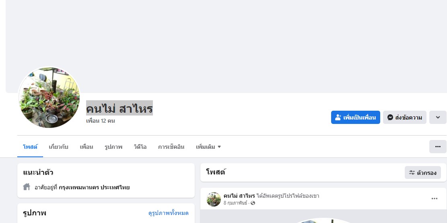Click the เพิ่มเป็นเพื่อน button

tap(355, 118)
